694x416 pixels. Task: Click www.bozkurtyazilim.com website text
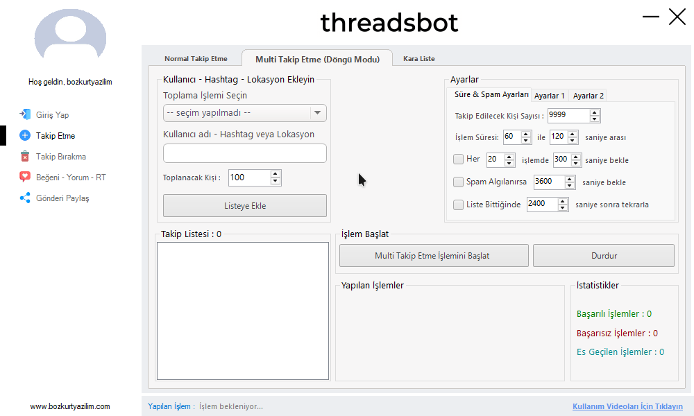click(x=70, y=406)
